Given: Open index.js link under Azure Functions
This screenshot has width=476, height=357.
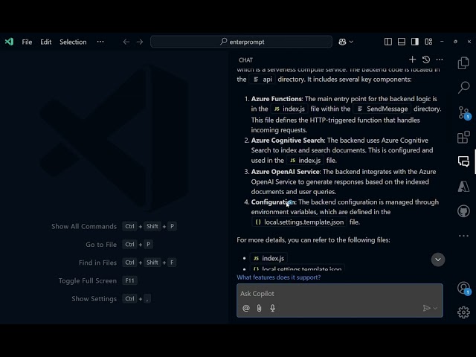Looking at the screenshot, I should click(289, 109).
